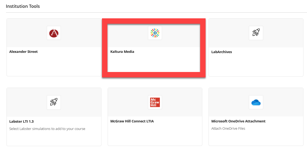307x151 pixels.
Task: Click the McGraw Hill logo icon
Action: click(155, 102)
